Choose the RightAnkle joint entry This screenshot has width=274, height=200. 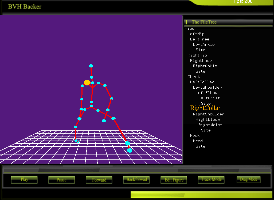pyautogui.click(x=205, y=66)
